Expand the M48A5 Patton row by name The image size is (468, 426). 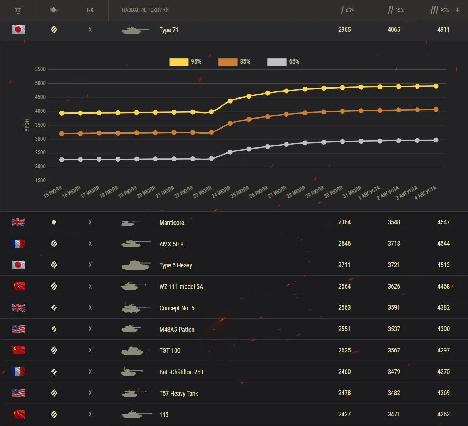tap(177, 329)
